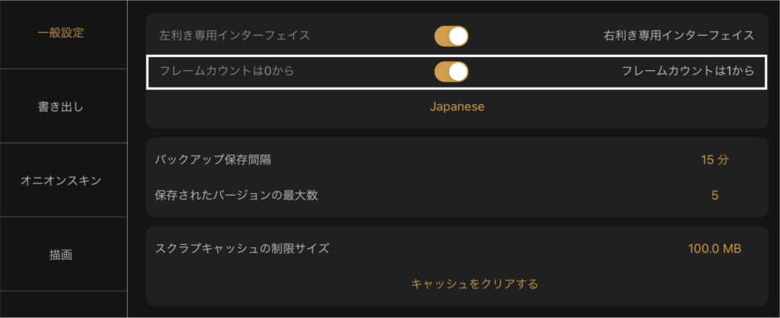Select the フレームカウントは0から label
780x318 pixels.
pos(227,71)
